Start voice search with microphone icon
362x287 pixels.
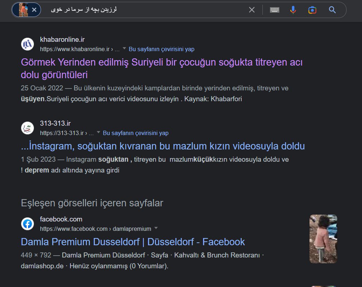pyautogui.click(x=293, y=10)
